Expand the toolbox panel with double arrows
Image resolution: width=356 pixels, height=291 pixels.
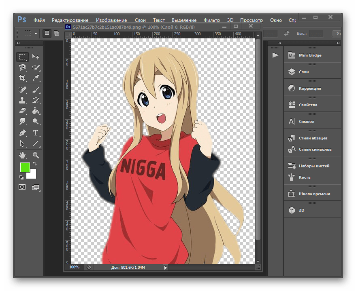tap(18, 43)
